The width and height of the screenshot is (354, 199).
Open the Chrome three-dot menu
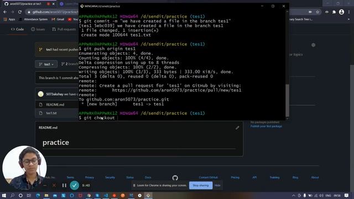click(x=349, y=12)
